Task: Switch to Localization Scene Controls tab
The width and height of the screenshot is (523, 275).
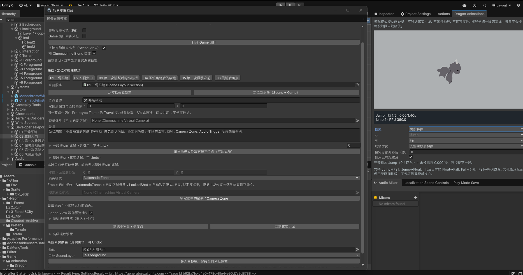Action: (426, 183)
